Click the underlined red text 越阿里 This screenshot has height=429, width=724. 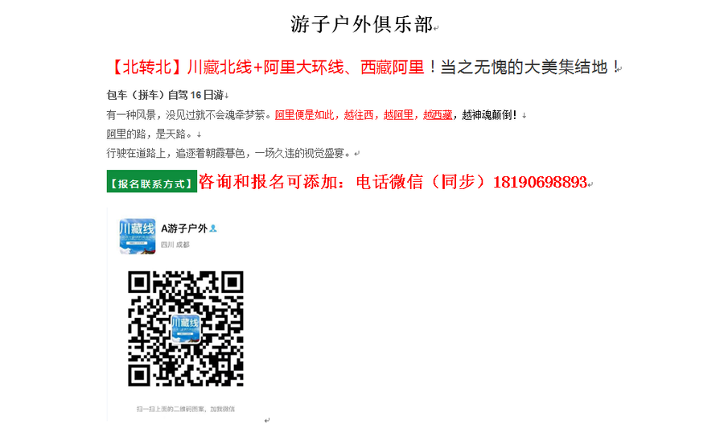(x=398, y=115)
